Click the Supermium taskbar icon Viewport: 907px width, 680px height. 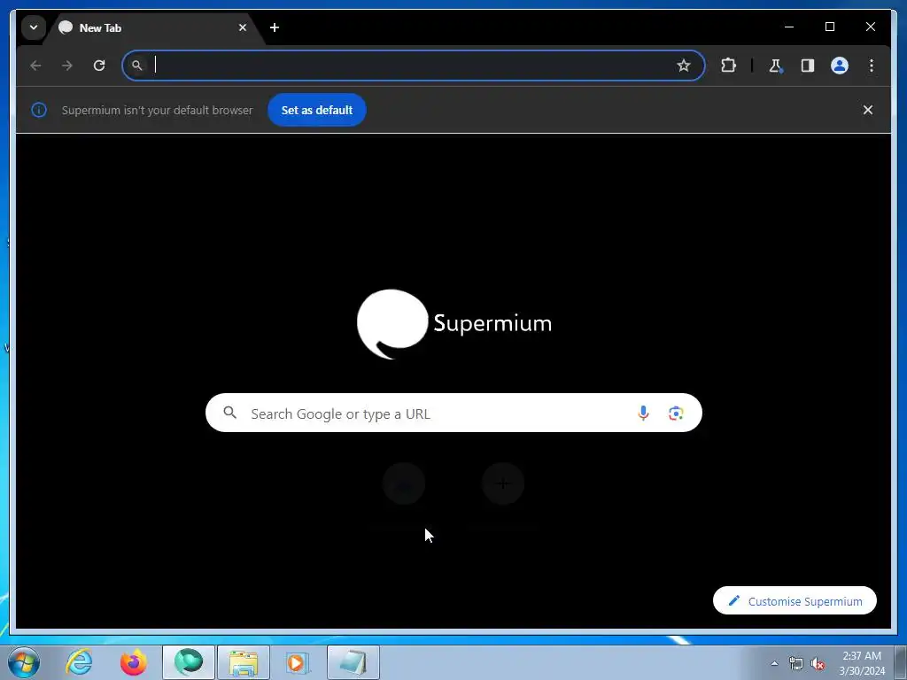(x=189, y=662)
